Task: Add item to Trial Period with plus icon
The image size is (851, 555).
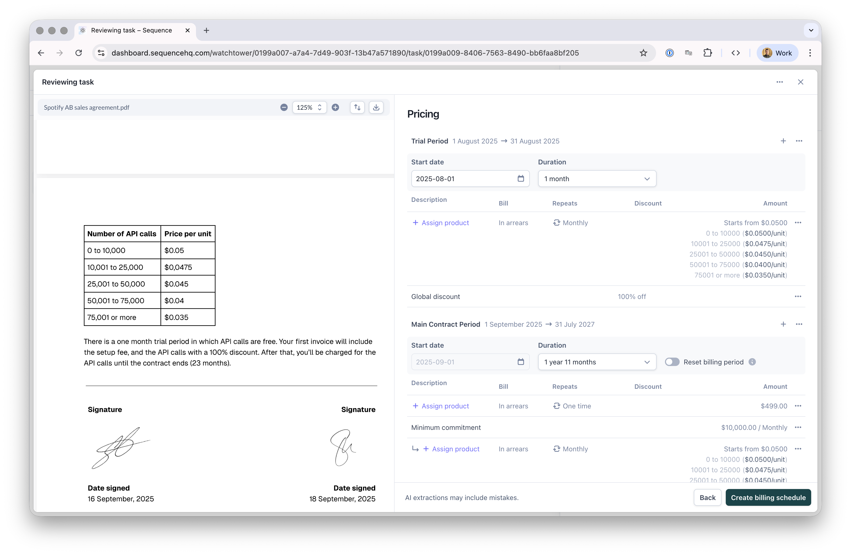Action: [x=783, y=141]
